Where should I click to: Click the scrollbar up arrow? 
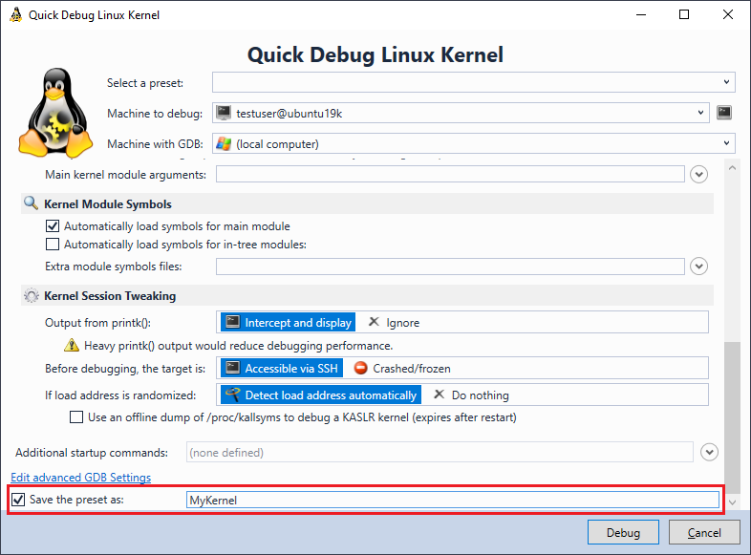pyautogui.click(x=732, y=167)
